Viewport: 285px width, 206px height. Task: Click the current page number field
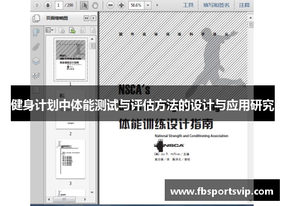[x=59, y=5]
